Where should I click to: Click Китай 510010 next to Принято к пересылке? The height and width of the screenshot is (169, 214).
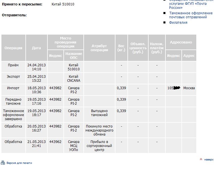click(63, 4)
